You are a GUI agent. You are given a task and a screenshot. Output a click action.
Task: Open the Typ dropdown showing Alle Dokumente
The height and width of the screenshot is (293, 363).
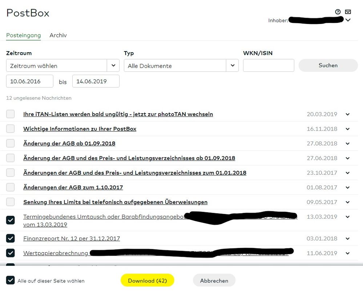point(233,66)
